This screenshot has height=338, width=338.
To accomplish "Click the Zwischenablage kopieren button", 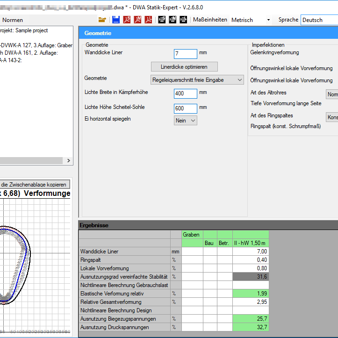I will click(x=34, y=185).
